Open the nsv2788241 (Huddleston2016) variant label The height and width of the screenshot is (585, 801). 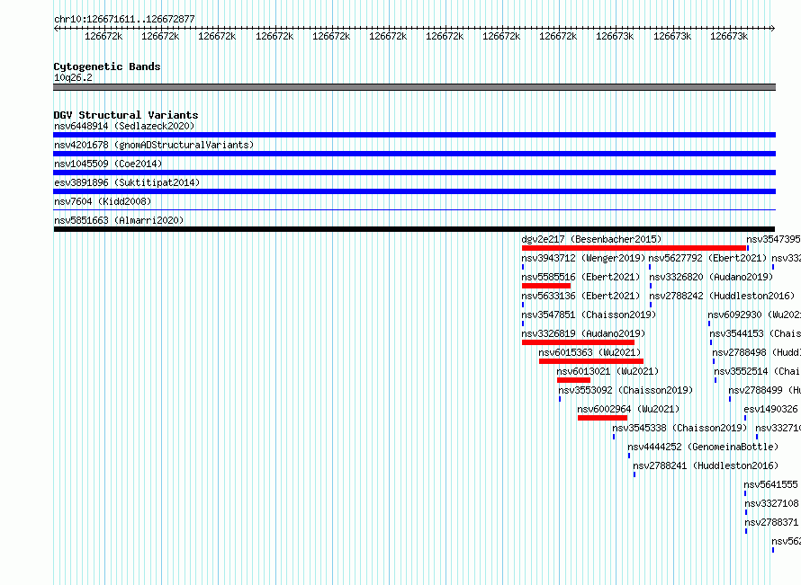[706, 465]
